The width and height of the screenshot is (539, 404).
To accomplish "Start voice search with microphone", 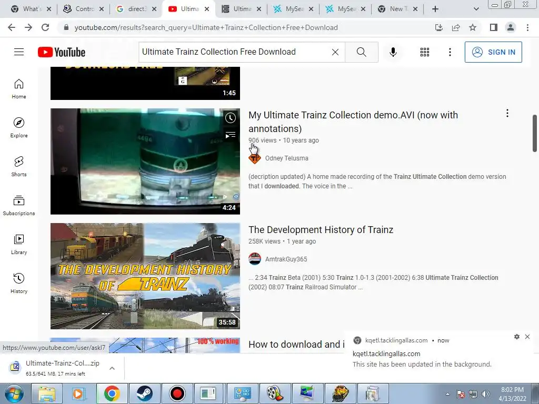I will 393,52.
